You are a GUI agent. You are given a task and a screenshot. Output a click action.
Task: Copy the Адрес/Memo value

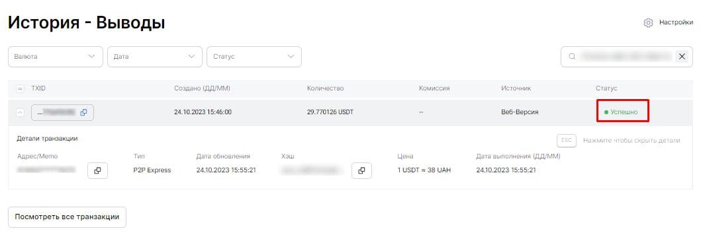coord(97,170)
